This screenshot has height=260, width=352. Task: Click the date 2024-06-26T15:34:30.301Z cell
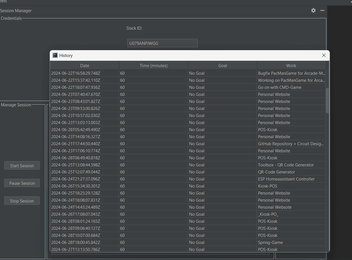click(x=76, y=186)
